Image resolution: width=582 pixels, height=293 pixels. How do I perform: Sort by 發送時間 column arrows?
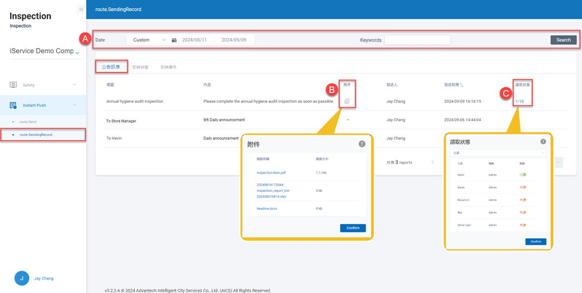[462, 85]
